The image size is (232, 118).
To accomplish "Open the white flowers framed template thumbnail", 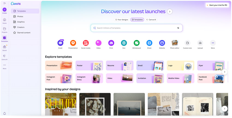I will 95,104.
